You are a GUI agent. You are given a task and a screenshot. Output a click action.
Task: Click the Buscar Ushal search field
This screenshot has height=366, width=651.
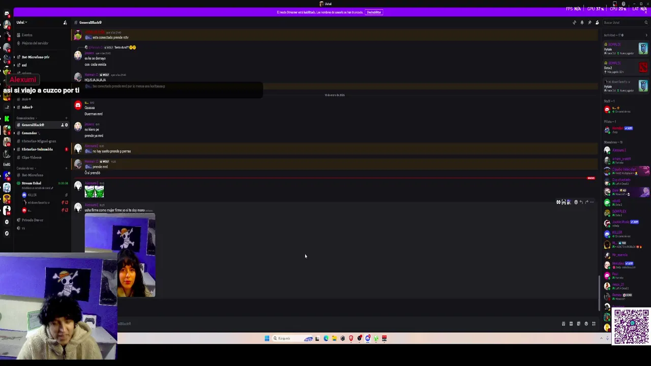click(626, 22)
